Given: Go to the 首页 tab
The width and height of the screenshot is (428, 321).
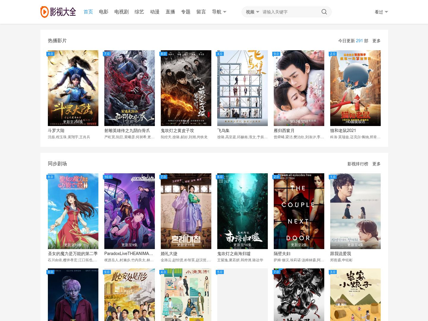Looking at the screenshot, I should pos(88,12).
